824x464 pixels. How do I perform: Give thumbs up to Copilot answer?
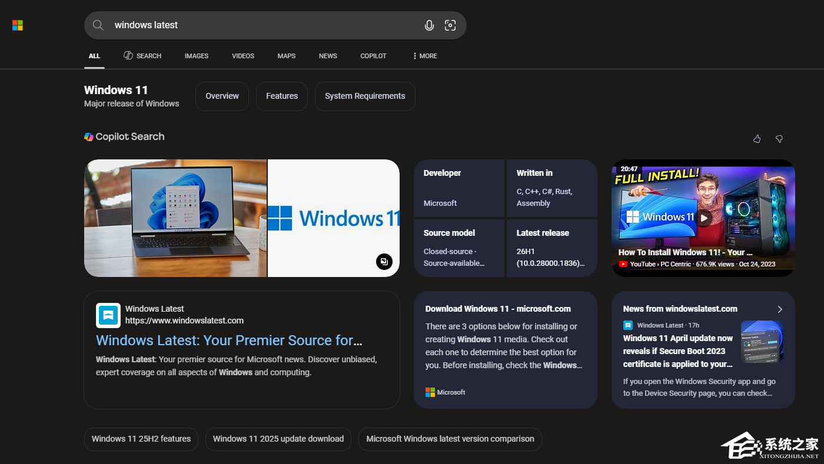pyautogui.click(x=757, y=139)
